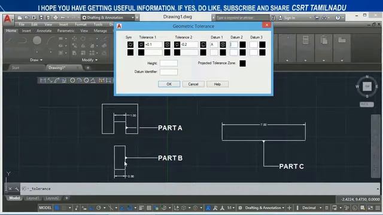Toggle Transparency display in status bar

coord(149,208)
